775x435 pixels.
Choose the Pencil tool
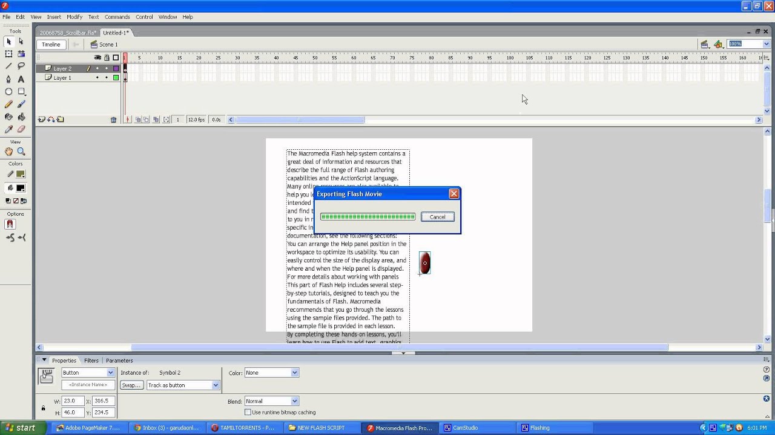(8, 105)
